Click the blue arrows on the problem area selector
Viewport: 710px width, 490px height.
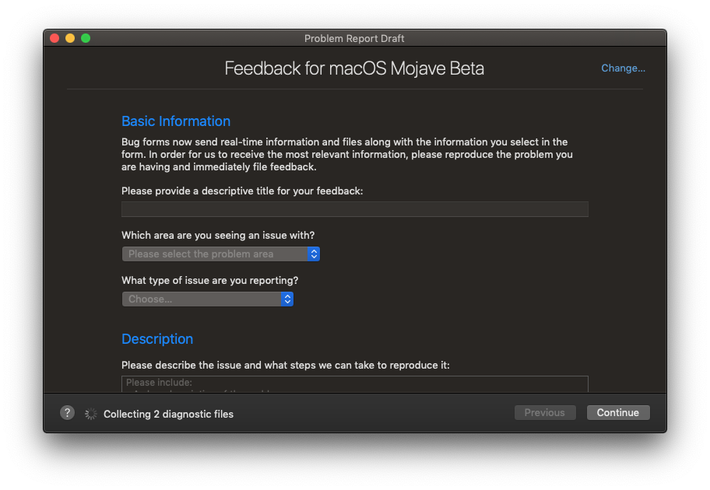click(314, 254)
